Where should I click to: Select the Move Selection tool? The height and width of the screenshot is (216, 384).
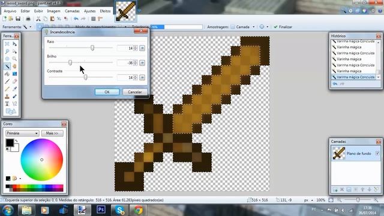(14, 52)
